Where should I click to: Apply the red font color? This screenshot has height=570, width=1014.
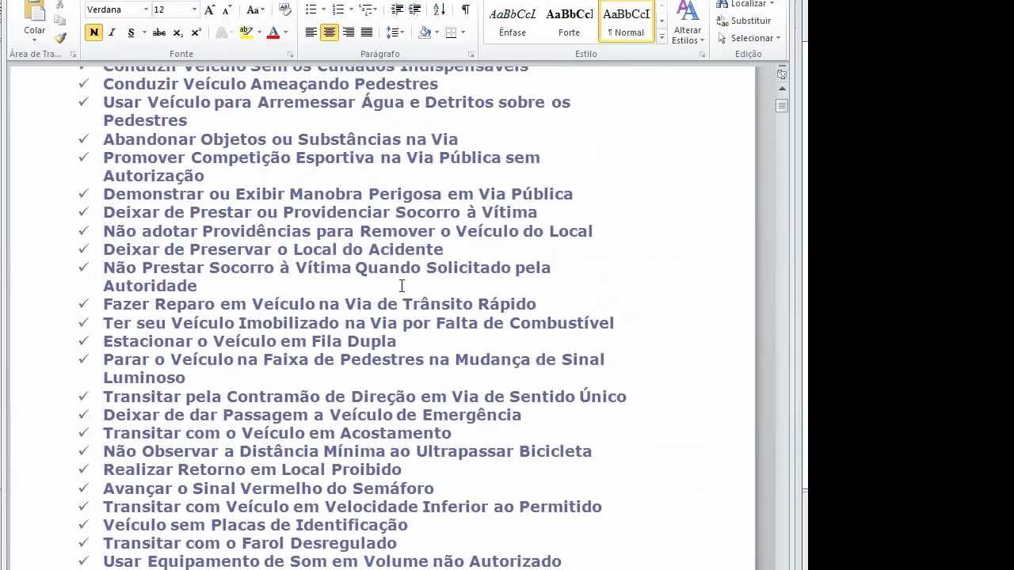tap(273, 32)
